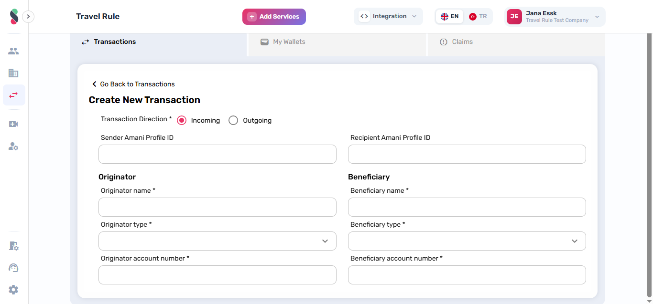Click the Travel Rule page title
Screen dimensions: 653x304
[98, 16]
